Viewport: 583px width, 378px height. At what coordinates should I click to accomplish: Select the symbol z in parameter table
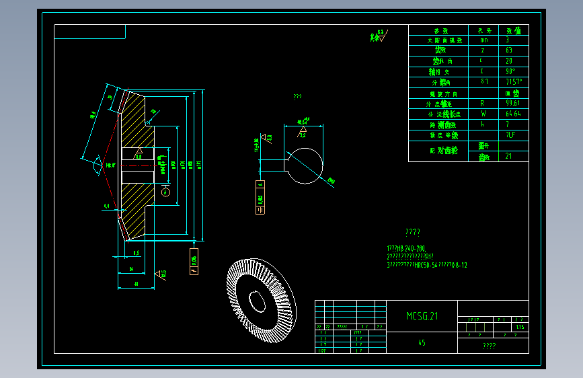(x=483, y=50)
